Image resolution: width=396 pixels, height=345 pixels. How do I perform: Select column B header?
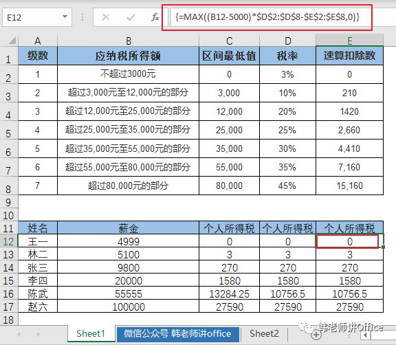point(129,41)
